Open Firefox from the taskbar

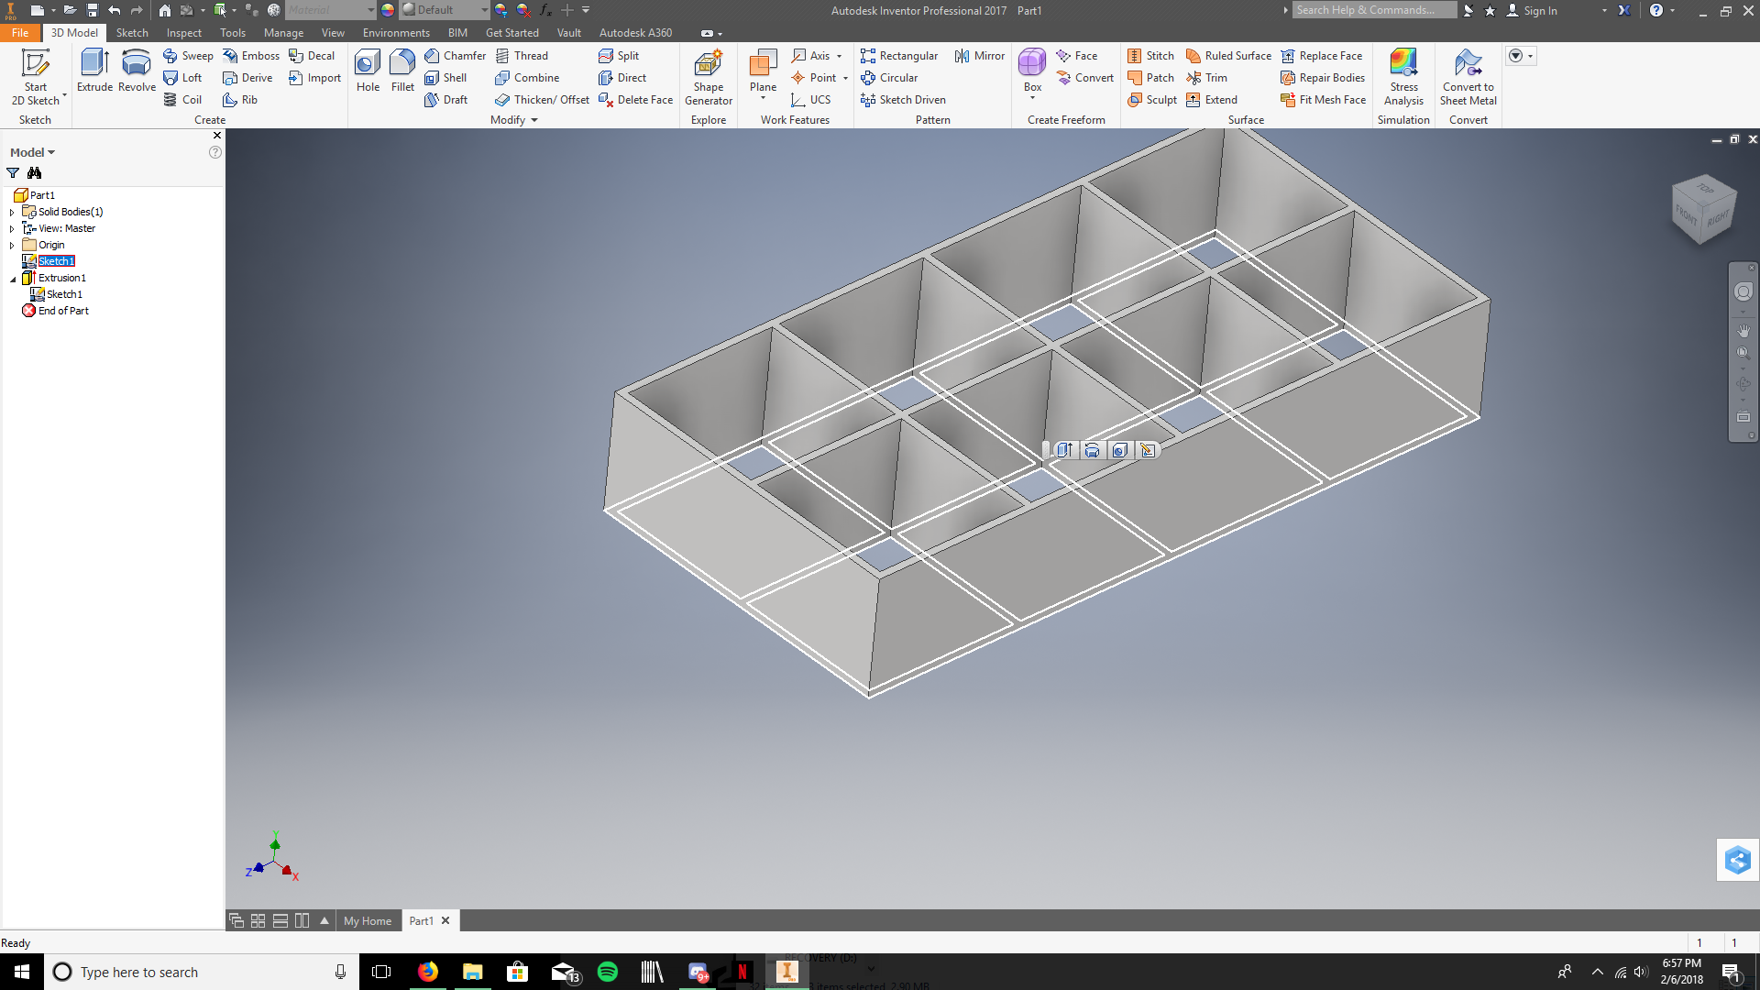tap(428, 972)
